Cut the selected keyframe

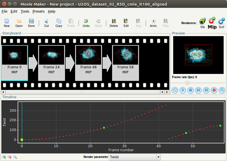[47, 23]
